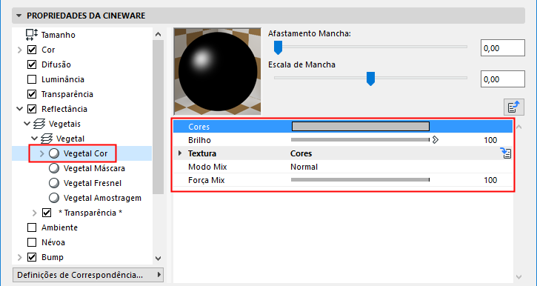This screenshot has height=286, width=537.
Task: Click the tree list scroll up arrow
Action: (158, 34)
